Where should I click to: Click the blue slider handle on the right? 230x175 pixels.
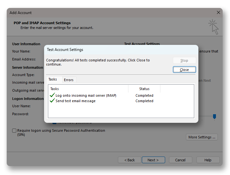pos(215,117)
